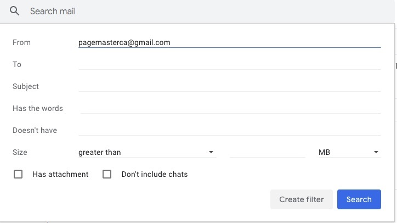
Task: Click the blue Search button
Action: [x=359, y=199]
